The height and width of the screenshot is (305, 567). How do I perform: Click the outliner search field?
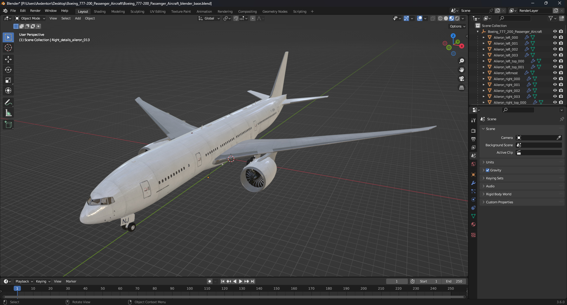pos(514,18)
